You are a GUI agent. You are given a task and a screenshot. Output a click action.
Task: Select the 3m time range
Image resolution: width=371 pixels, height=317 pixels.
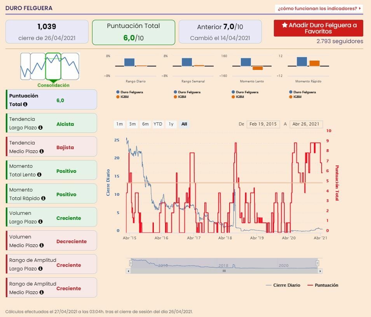click(132, 124)
